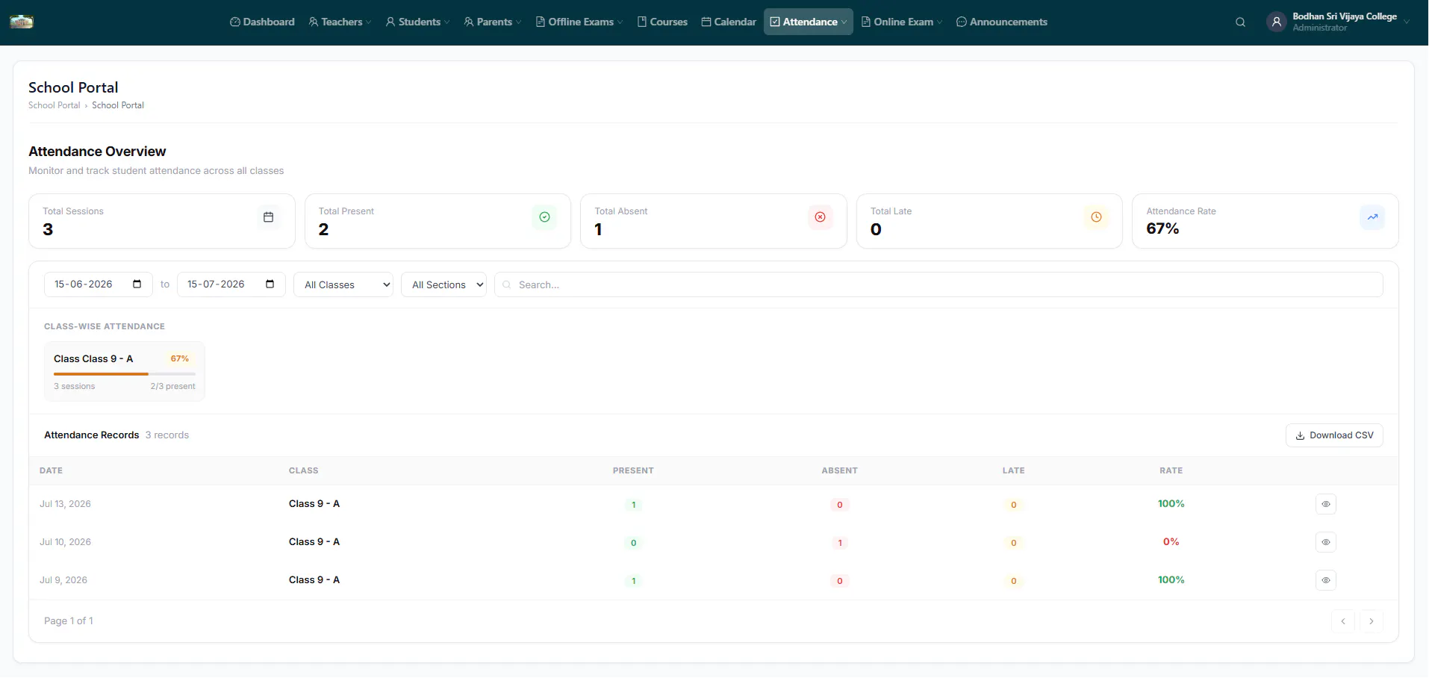Expand the Parents menu
The image size is (1429, 678).
[493, 22]
